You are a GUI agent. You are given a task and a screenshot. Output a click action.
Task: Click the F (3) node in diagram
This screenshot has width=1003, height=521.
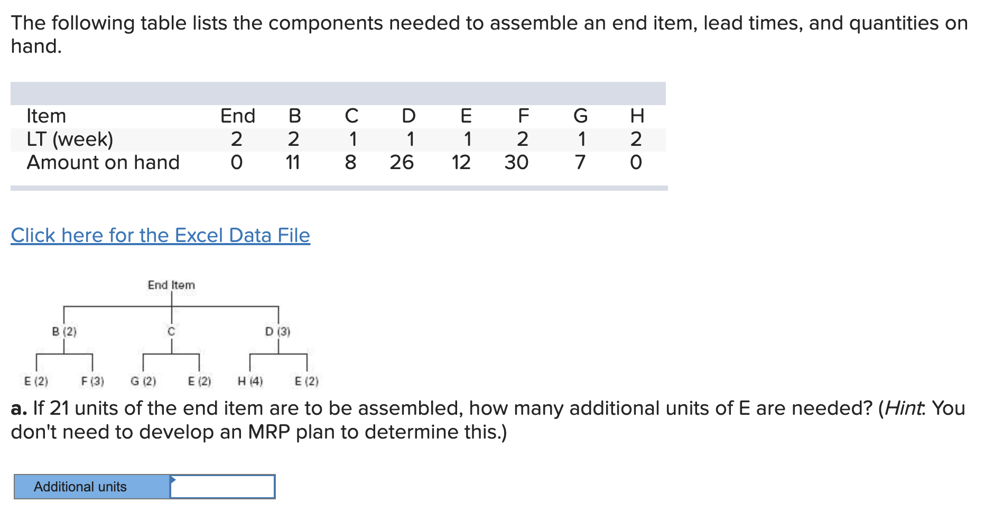(92, 380)
